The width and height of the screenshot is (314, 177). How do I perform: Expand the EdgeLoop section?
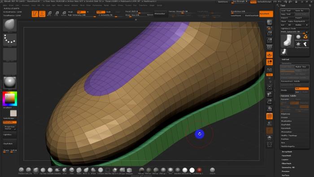286,114
